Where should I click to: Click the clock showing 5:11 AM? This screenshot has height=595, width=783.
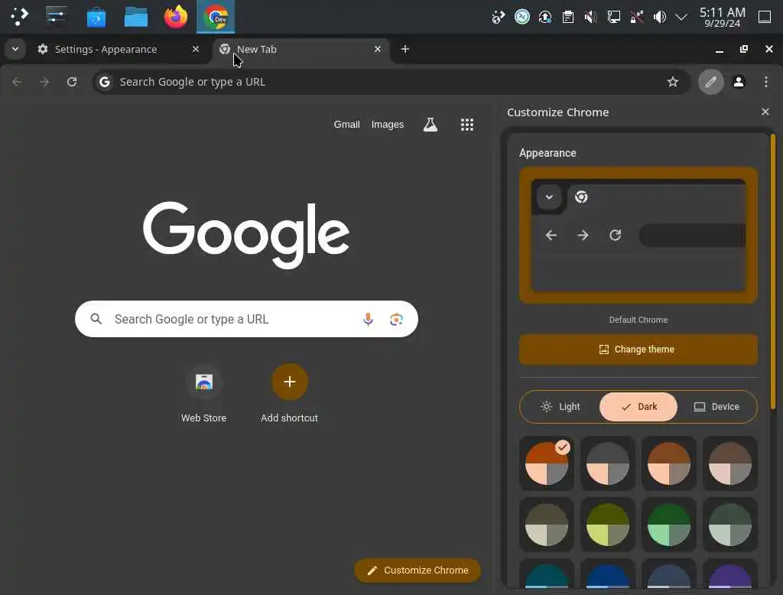722,17
